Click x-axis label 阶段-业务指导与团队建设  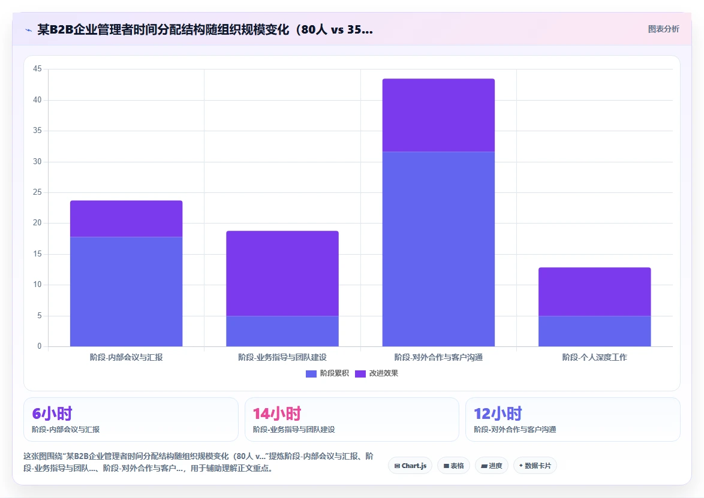point(282,358)
